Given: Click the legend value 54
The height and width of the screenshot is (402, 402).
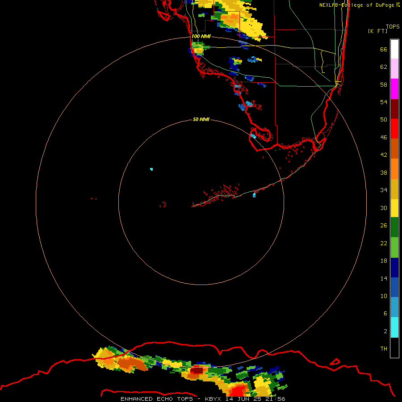Looking at the screenshot, I should click(x=384, y=102).
